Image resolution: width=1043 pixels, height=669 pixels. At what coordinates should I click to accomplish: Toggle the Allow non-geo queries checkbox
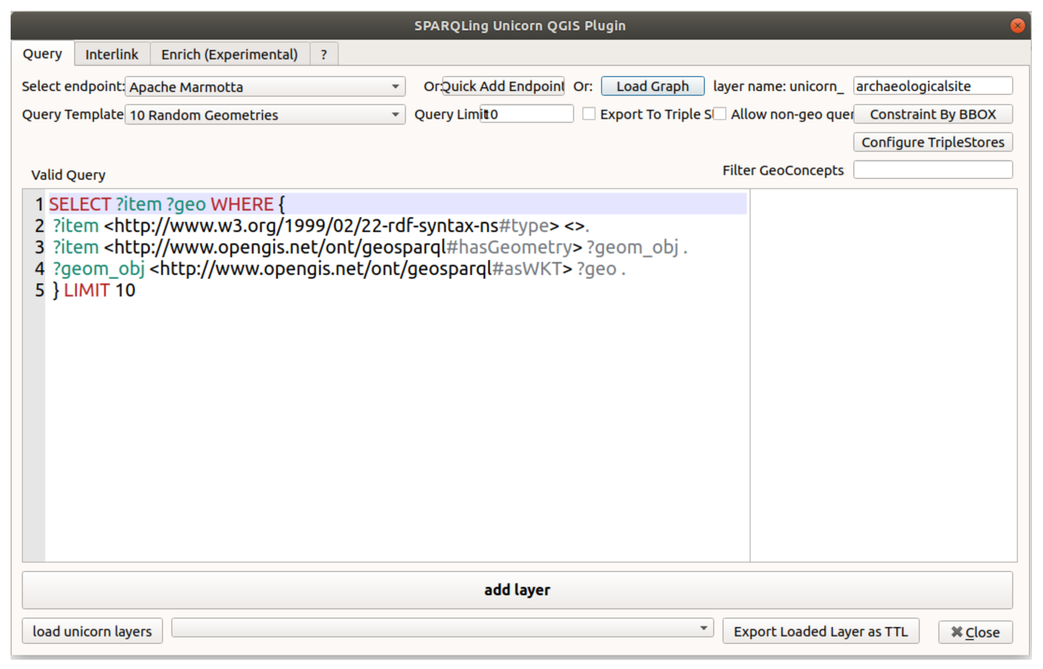click(x=719, y=114)
